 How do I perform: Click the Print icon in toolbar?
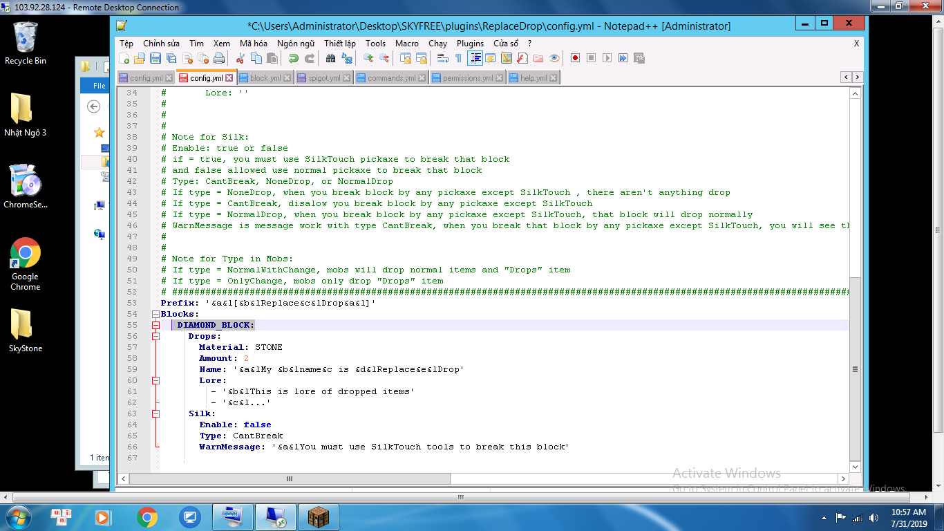click(219, 58)
